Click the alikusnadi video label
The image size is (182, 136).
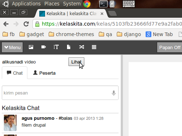click(x=19, y=62)
